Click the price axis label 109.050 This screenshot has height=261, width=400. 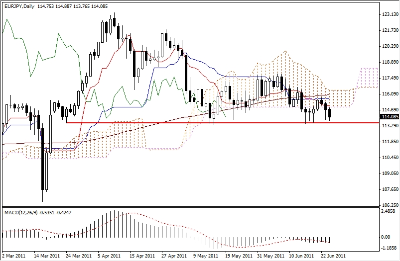pyautogui.click(x=390, y=173)
